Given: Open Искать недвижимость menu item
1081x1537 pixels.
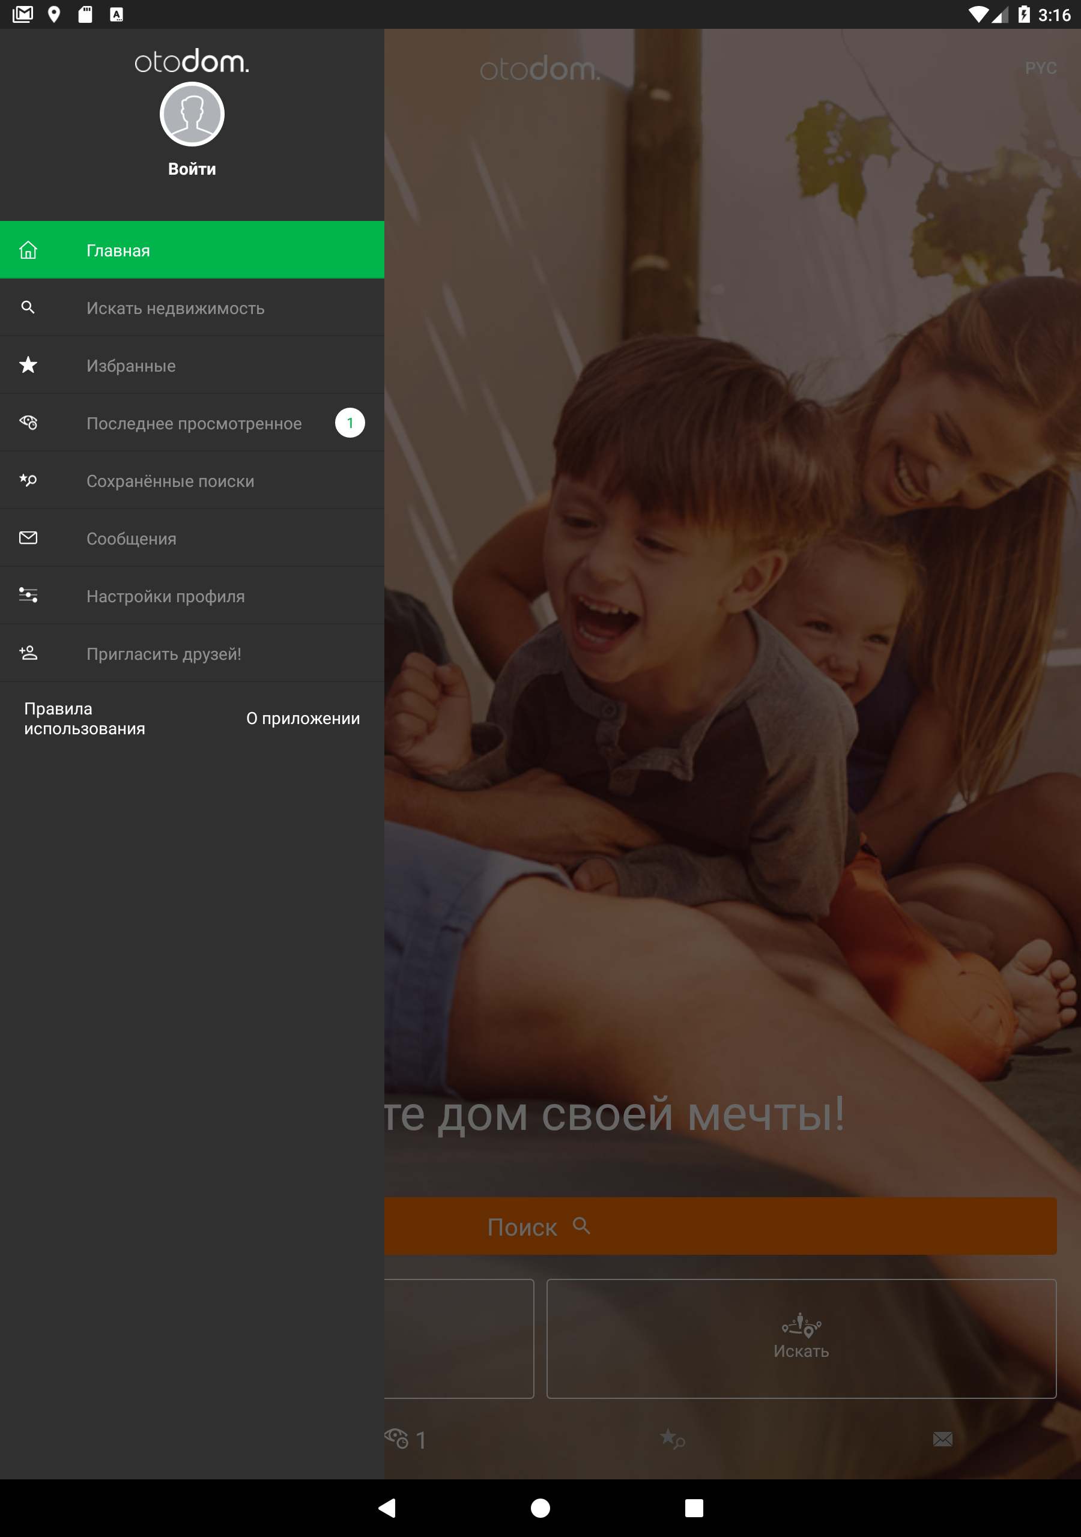Looking at the screenshot, I should [192, 308].
